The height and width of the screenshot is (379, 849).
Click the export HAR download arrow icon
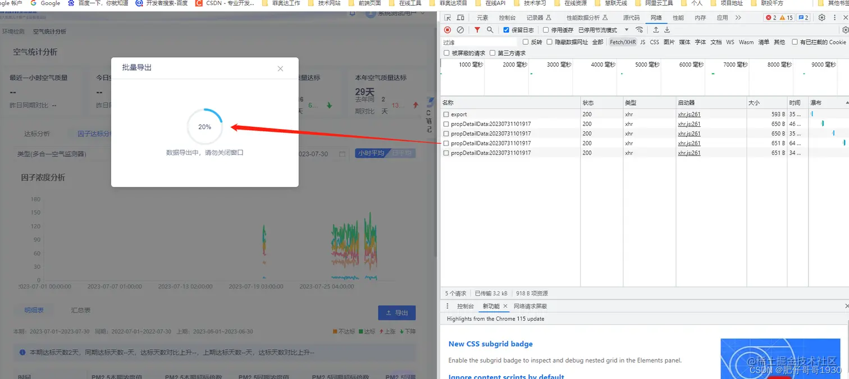point(667,30)
